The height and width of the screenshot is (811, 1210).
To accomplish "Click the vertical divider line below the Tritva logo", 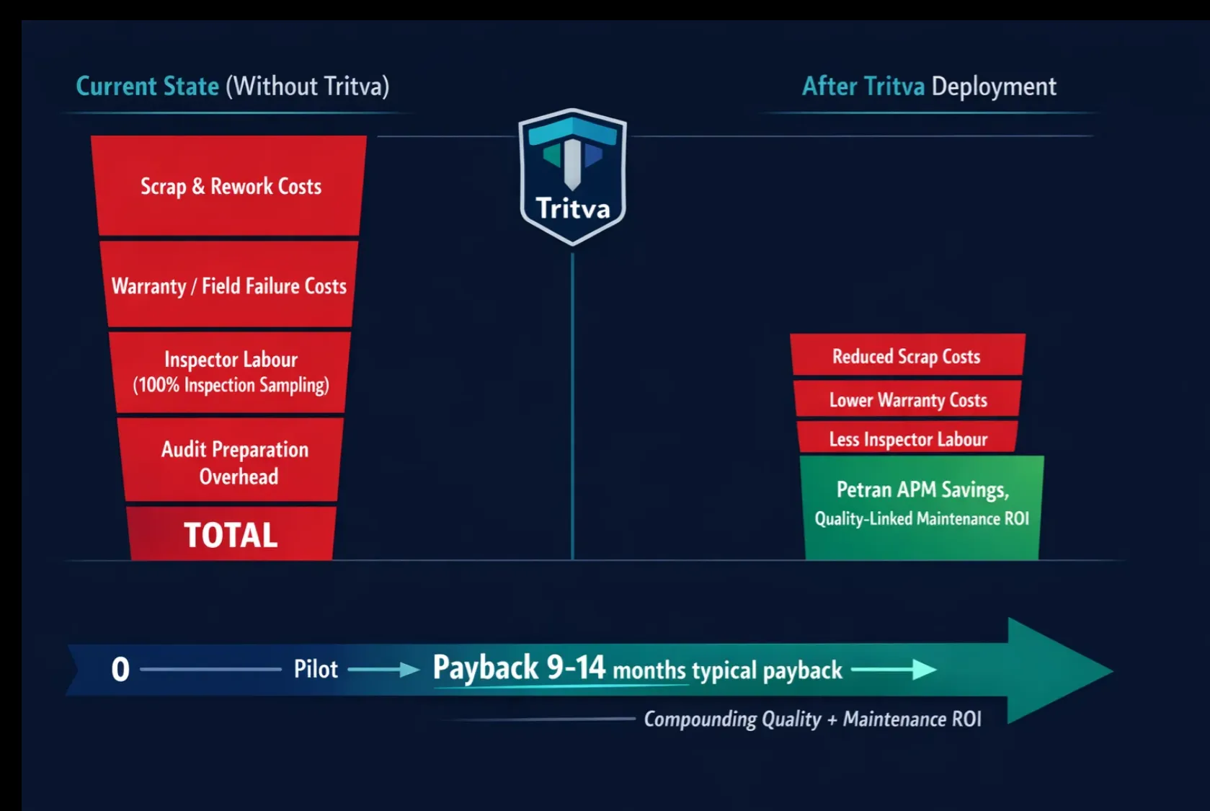I will pos(572,404).
